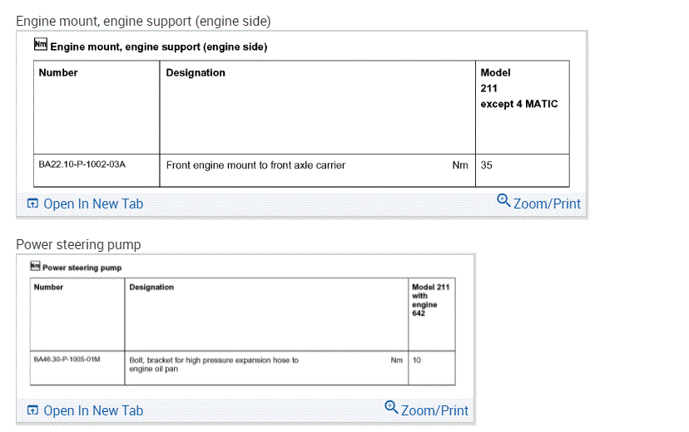Click the top 'Engine mount, engine support' section heading
The height and width of the screenshot is (432, 689).
click(143, 20)
